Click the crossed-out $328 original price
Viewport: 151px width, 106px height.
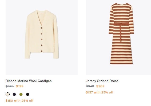10,86
